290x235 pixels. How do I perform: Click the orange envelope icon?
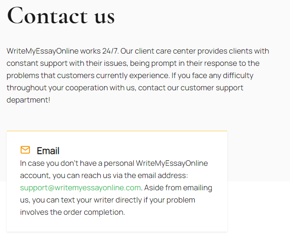pyautogui.click(x=25, y=150)
